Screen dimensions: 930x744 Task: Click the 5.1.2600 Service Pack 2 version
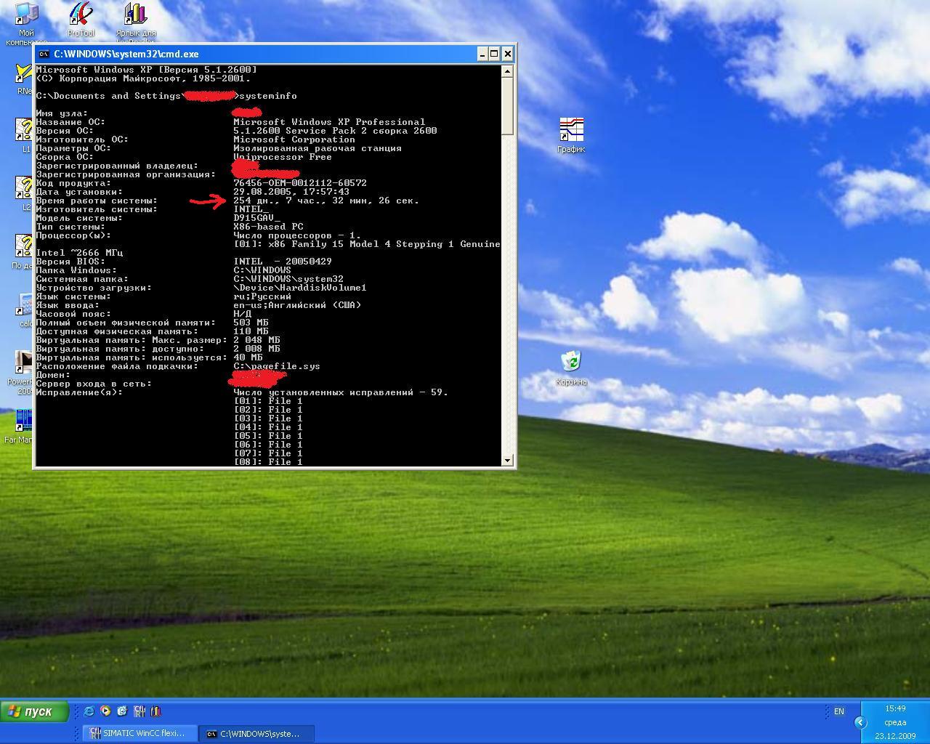[335, 131]
